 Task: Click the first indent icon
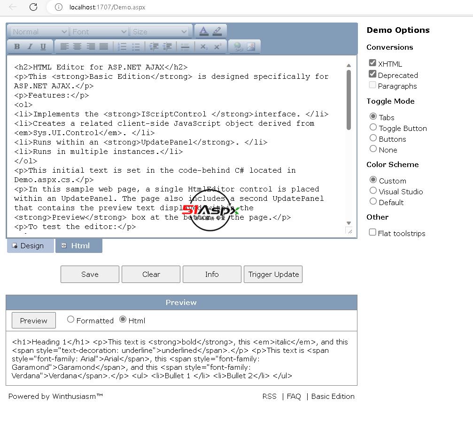pos(154,47)
